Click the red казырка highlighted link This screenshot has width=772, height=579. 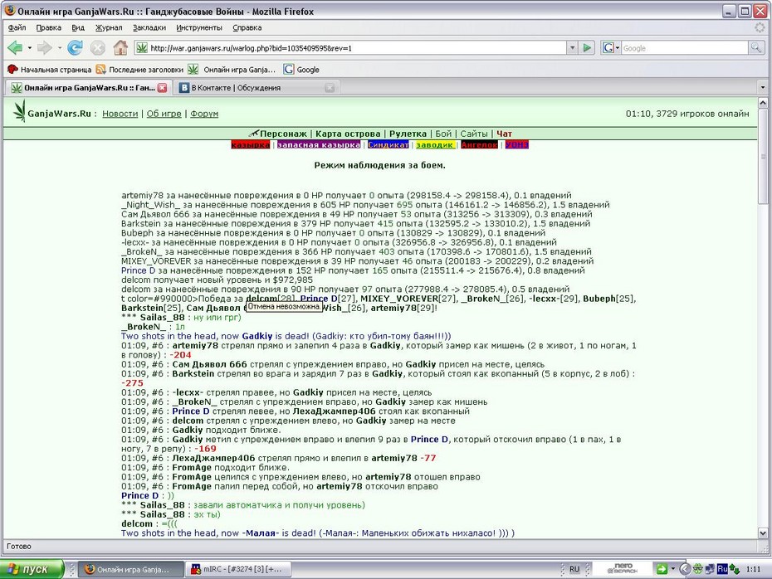click(250, 144)
